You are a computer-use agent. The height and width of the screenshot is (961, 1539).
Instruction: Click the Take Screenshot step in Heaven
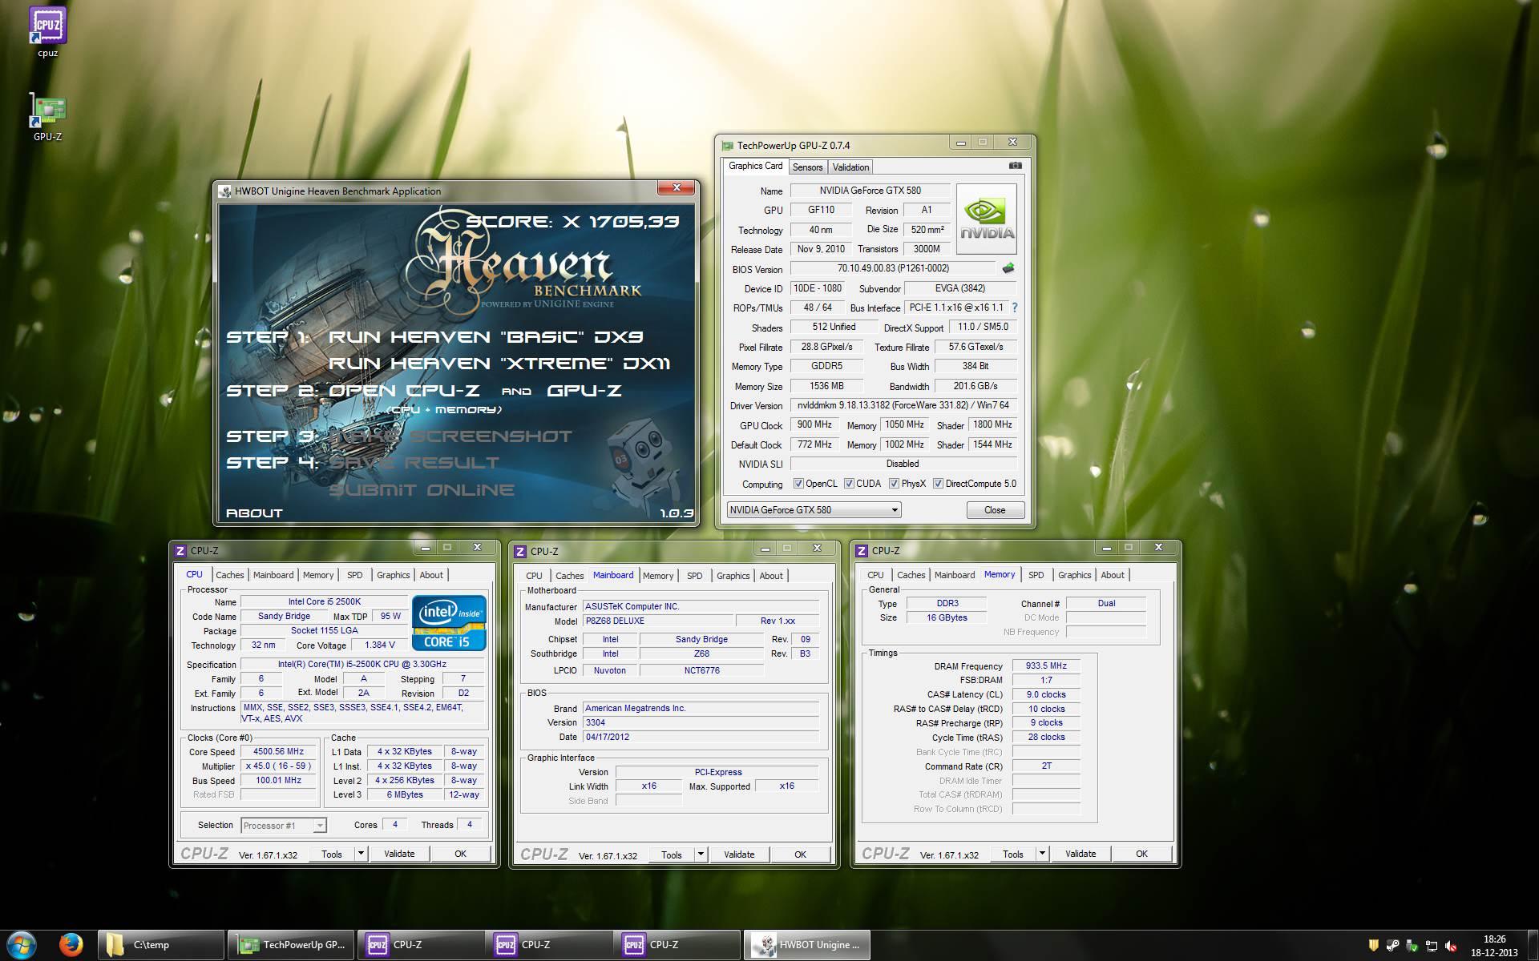tap(450, 436)
